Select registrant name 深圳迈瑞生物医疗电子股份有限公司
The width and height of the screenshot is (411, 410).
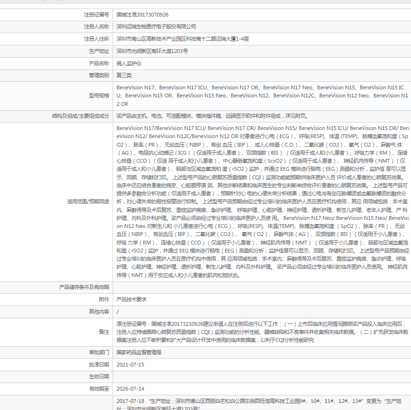coord(156,27)
